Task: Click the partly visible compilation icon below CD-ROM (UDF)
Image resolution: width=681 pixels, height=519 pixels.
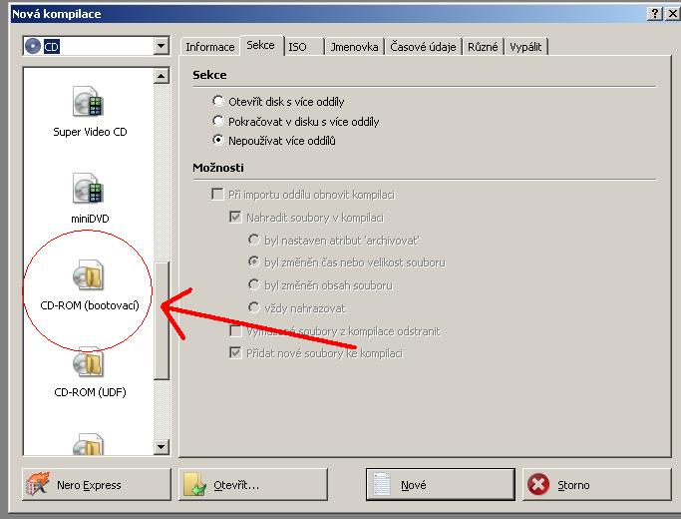Action: (88, 444)
